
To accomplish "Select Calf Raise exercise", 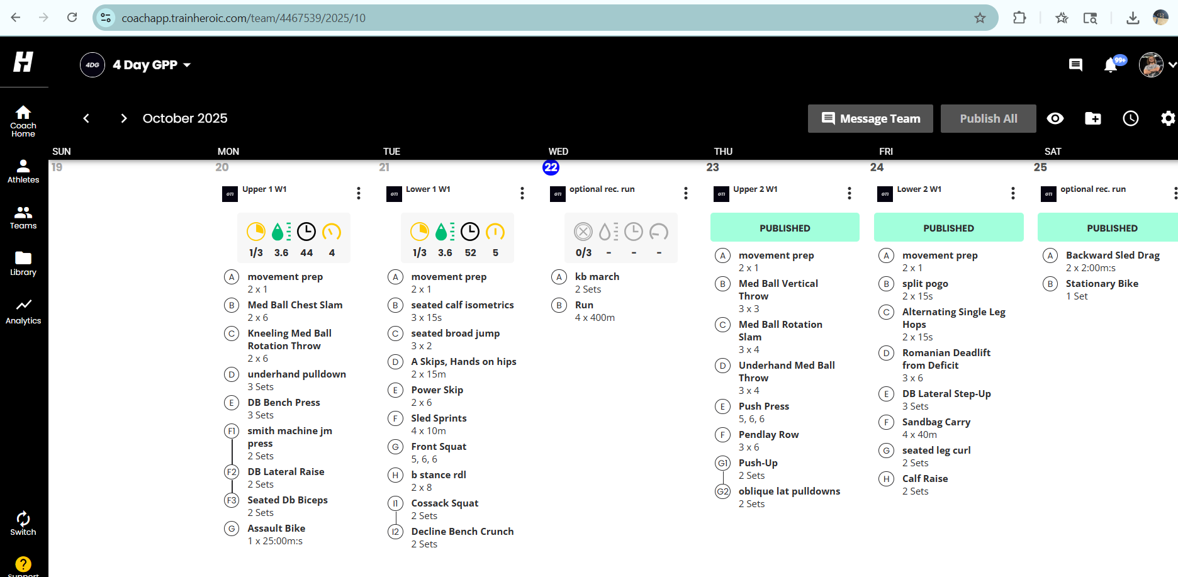I will (925, 479).
